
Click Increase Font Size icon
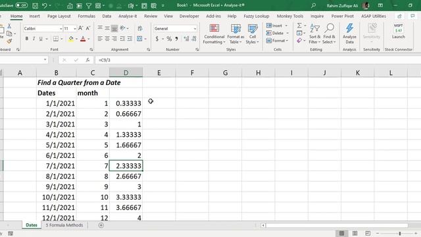tap(80, 28)
